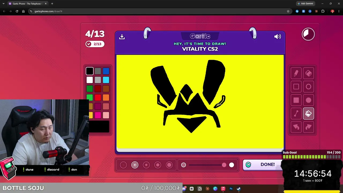
Task: Pick the light pink color swatch
Action: tap(106, 115)
